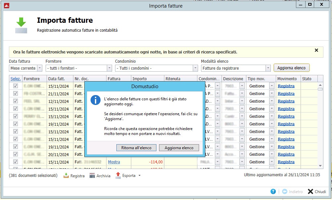Maximize the Importa fatture window
This screenshot has width=332, height=200.
[310, 4]
